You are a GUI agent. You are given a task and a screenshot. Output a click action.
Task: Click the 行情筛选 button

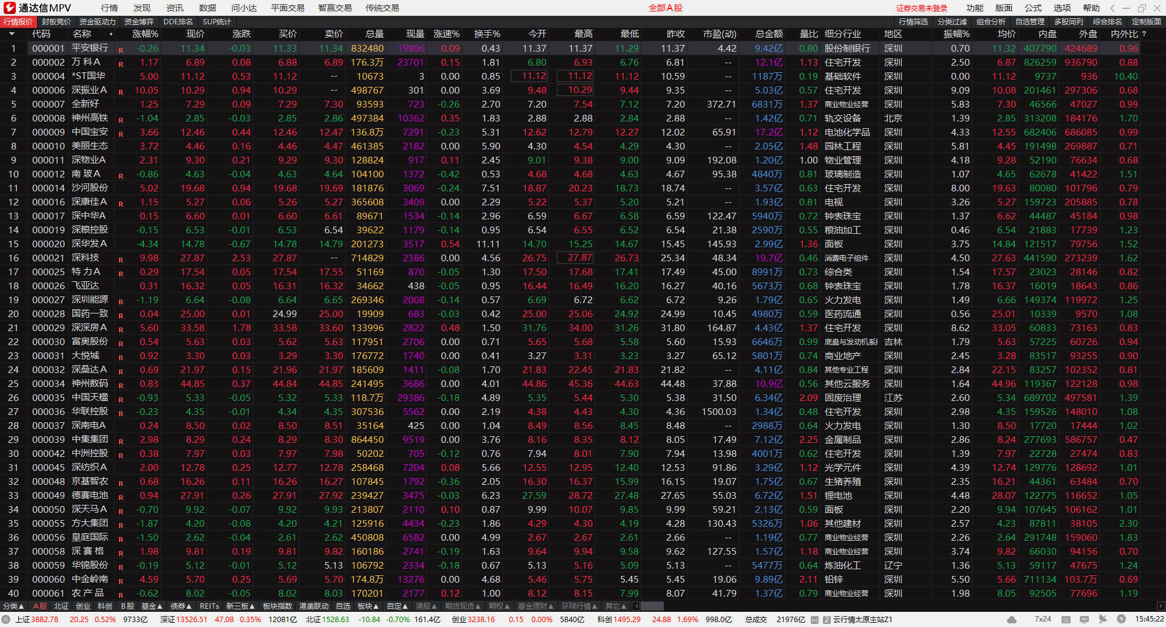click(x=913, y=22)
